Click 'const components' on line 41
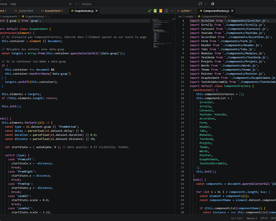The image size is (276, 221). 209,184
